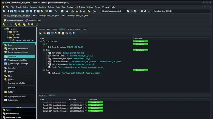
Task: Click the delete app icon with red X
Action: pos(19,24)
